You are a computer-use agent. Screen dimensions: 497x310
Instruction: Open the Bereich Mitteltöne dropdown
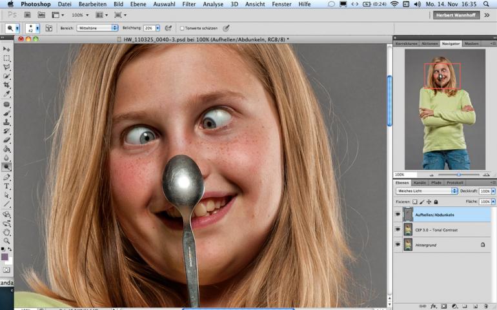pyautogui.click(x=97, y=28)
